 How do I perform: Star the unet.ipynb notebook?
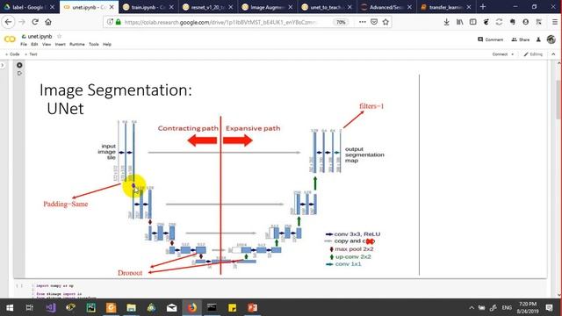59,36
